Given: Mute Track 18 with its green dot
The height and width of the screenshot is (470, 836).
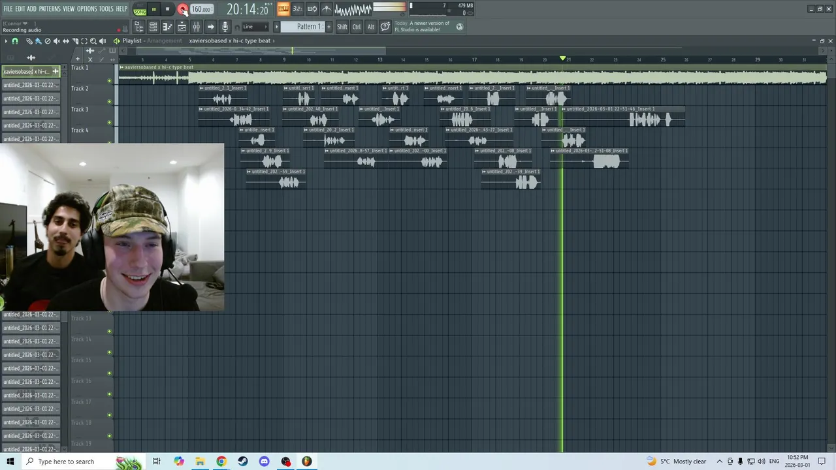Looking at the screenshot, I should tap(109, 436).
